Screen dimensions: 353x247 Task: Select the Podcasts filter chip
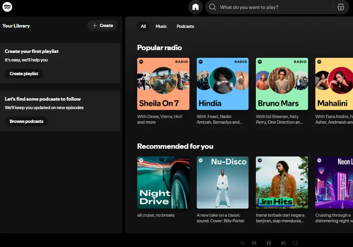pyautogui.click(x=185, y=26)
